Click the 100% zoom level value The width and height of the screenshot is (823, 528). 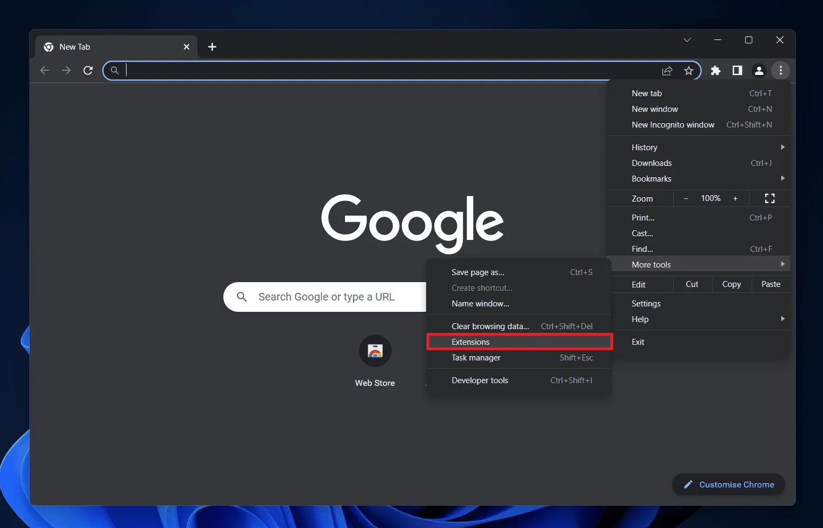pyautogui.click(x=711, y=198)
